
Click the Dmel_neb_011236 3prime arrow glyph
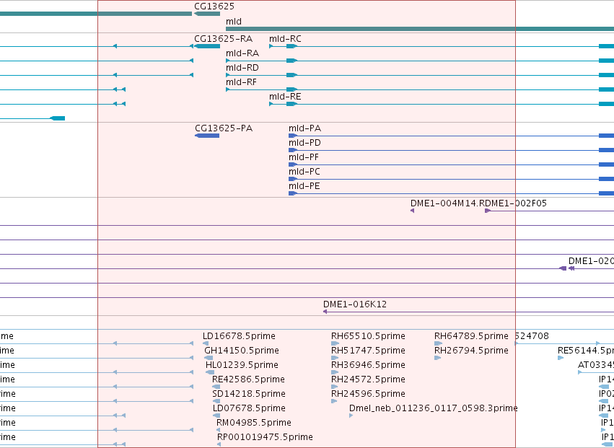(x=351, y=416)
